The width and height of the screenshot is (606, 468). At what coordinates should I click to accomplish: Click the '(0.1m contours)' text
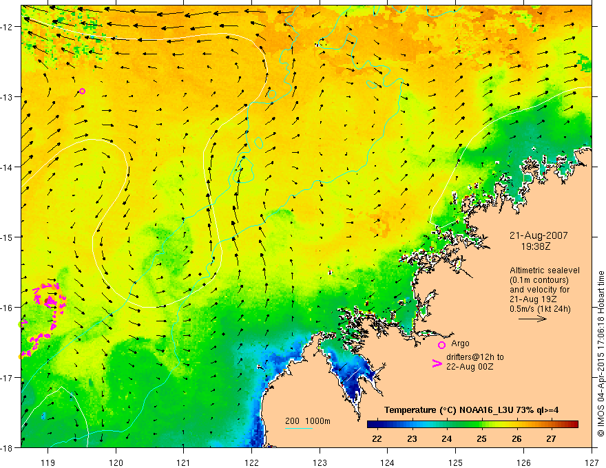point(539,280)
